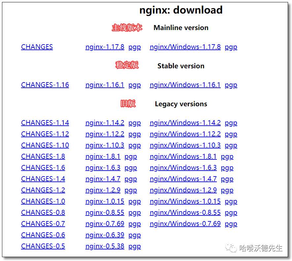This screenshot has height=261, width=292.
Task: Open pgp for nginx/Windows-0.7.69
Action: point(231,224)
